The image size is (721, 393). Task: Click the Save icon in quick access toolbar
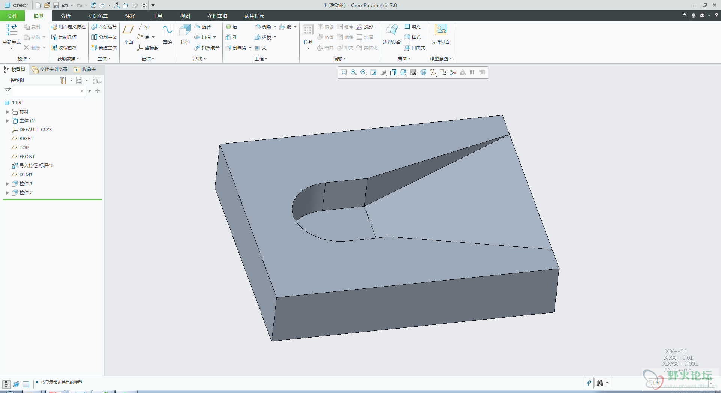56,5
